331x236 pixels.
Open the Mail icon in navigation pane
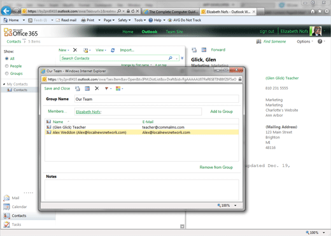click(6, 198)
